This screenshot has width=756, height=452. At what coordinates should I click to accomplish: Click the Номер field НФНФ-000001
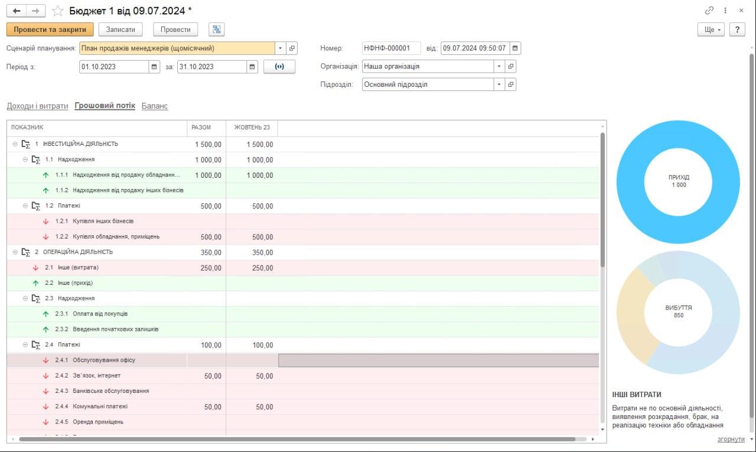point(391,48)
